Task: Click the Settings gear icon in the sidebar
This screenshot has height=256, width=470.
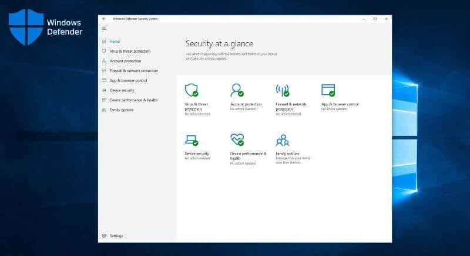Action: pos(104,235)
